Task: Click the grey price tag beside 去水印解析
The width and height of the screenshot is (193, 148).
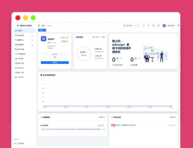Action: point(101,126)
